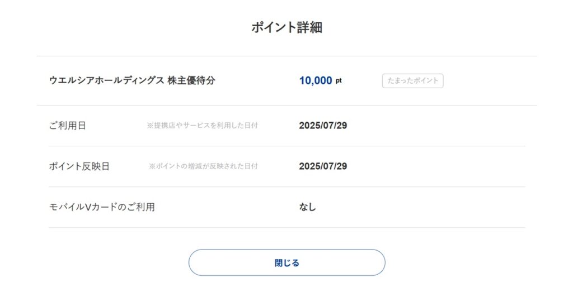Screen dimensions: 573x292
Task: Click the モバイルVカードのご利用 label
Action: pyautogui.click(x=102, y=207)
